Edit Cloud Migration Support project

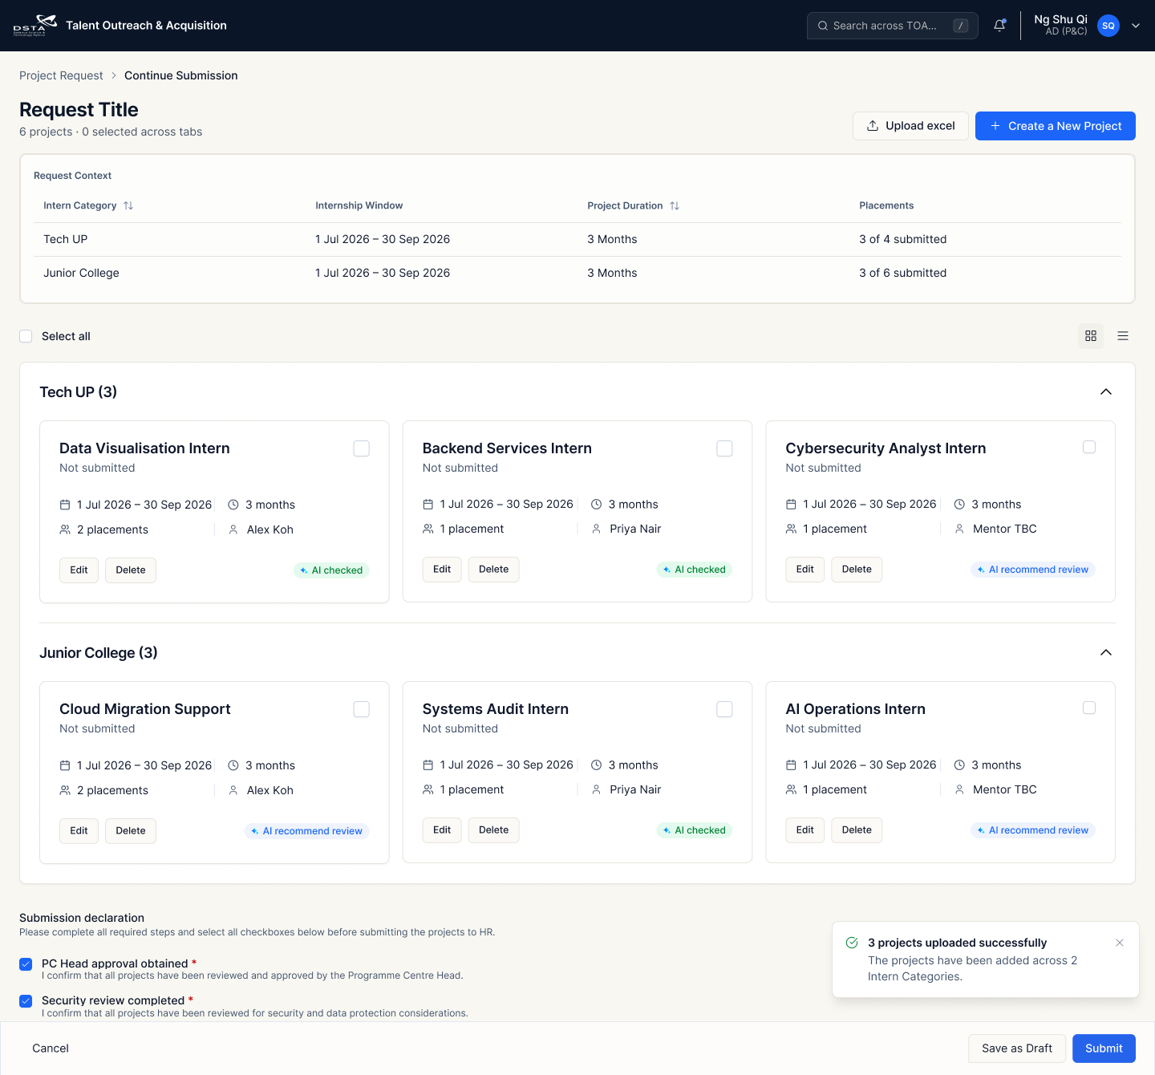click(79, 831)
